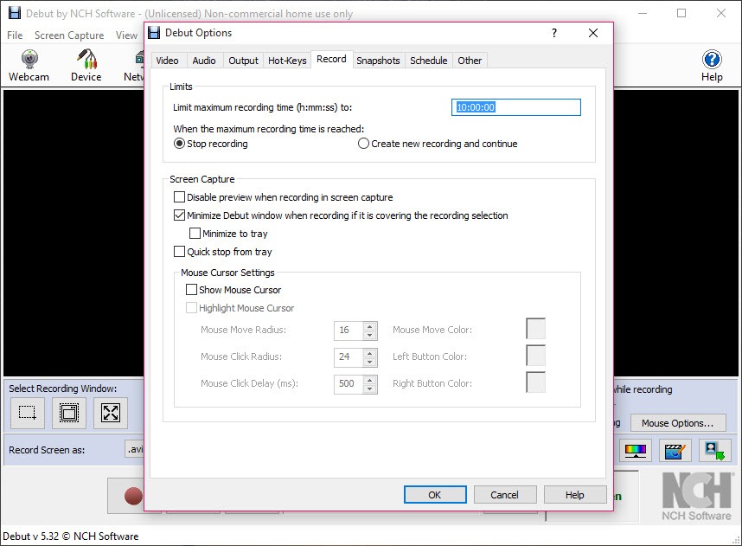Pick Left Button Color swatch
The image size is (742, 546).
click(535, 356)
